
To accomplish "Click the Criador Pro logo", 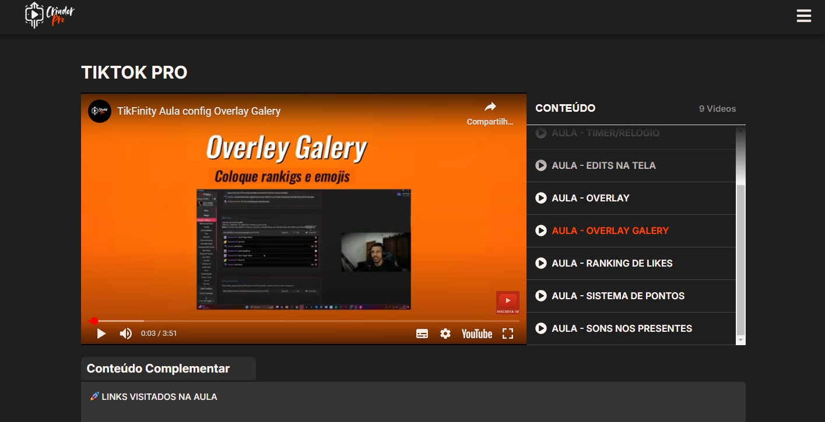I will (x=50, y=15).
